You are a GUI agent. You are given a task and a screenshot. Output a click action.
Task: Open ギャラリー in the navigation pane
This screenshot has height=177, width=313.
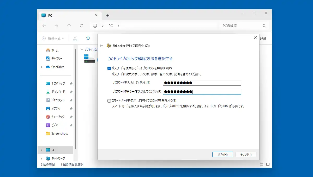54,59
